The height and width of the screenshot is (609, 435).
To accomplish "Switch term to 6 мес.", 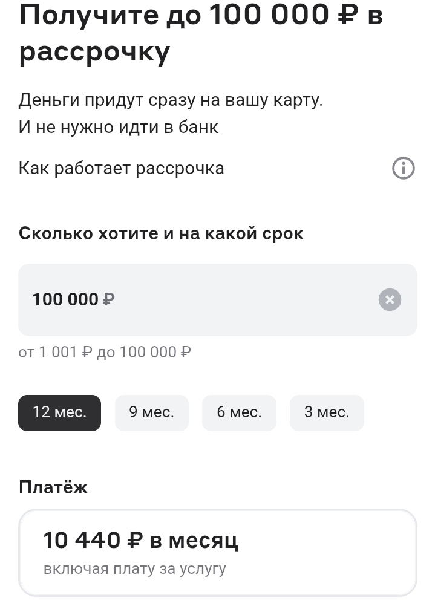I will click(239, 412).
